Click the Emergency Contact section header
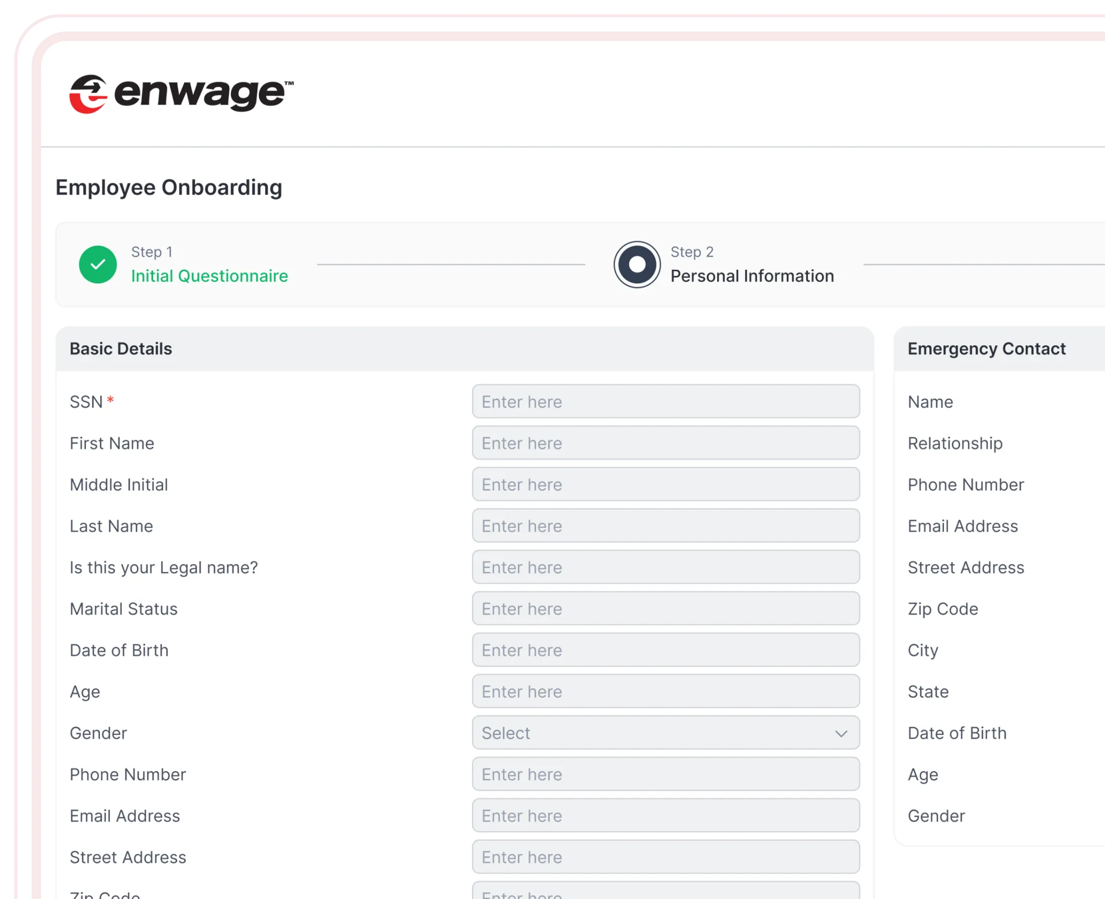Screen dimensions: 1105x899 (986, 349)
